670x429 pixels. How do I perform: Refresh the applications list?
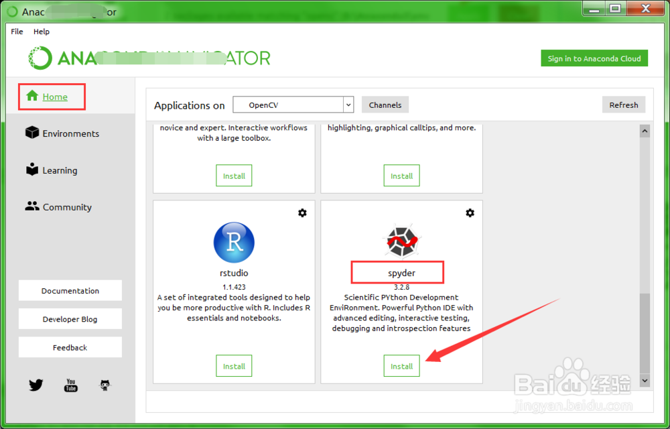(623, 105)
